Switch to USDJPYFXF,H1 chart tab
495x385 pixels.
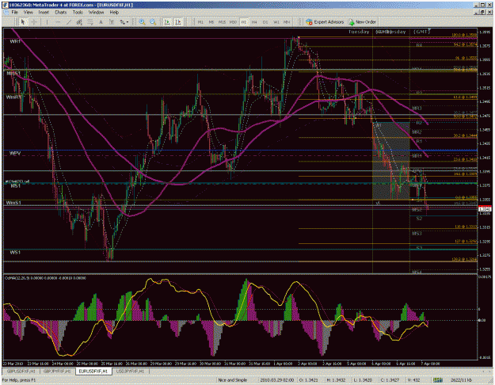click(x=130, y=371)
